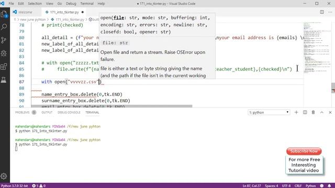Change CRLF end of line sequence
The image size is (335, 188).
click(298, 186)
